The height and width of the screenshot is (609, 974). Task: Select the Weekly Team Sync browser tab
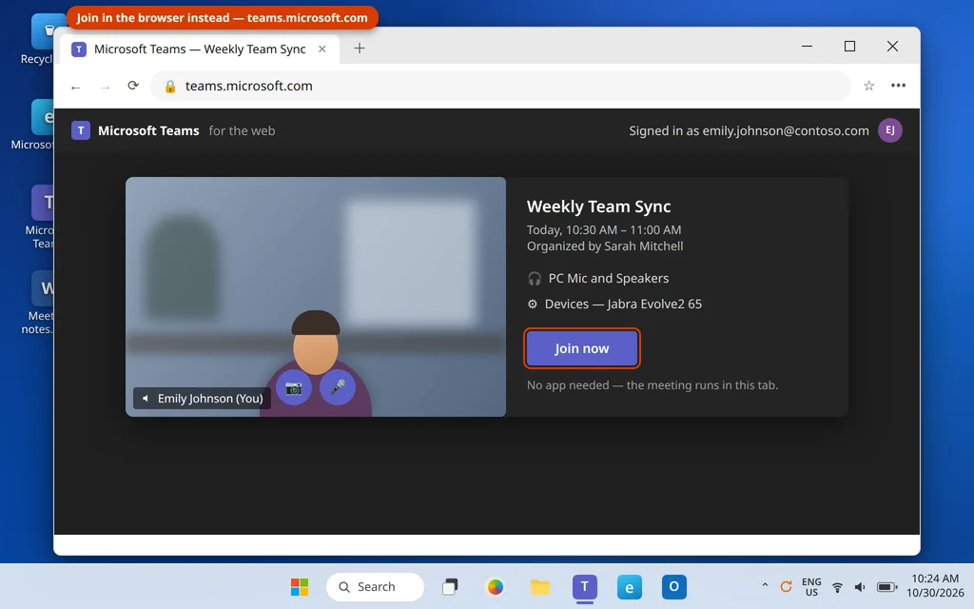[x=200, y=49]
